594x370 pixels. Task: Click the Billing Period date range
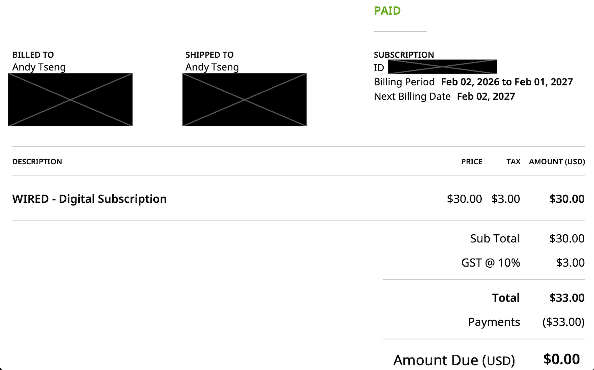[507, 82]
